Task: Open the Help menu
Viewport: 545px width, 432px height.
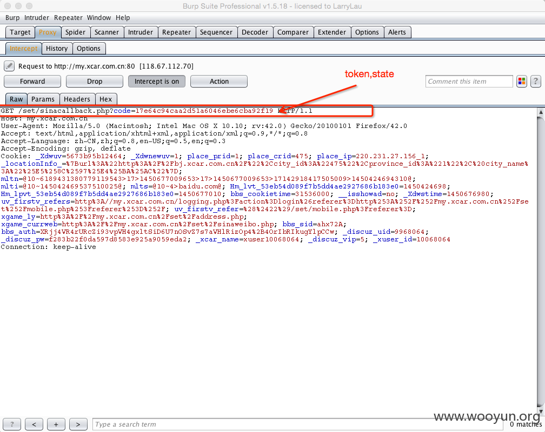Action: 123,18
